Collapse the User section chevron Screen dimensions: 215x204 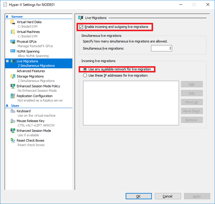tap(7, 106)
